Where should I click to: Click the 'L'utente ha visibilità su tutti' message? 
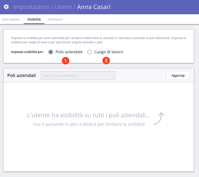(89, 115)
